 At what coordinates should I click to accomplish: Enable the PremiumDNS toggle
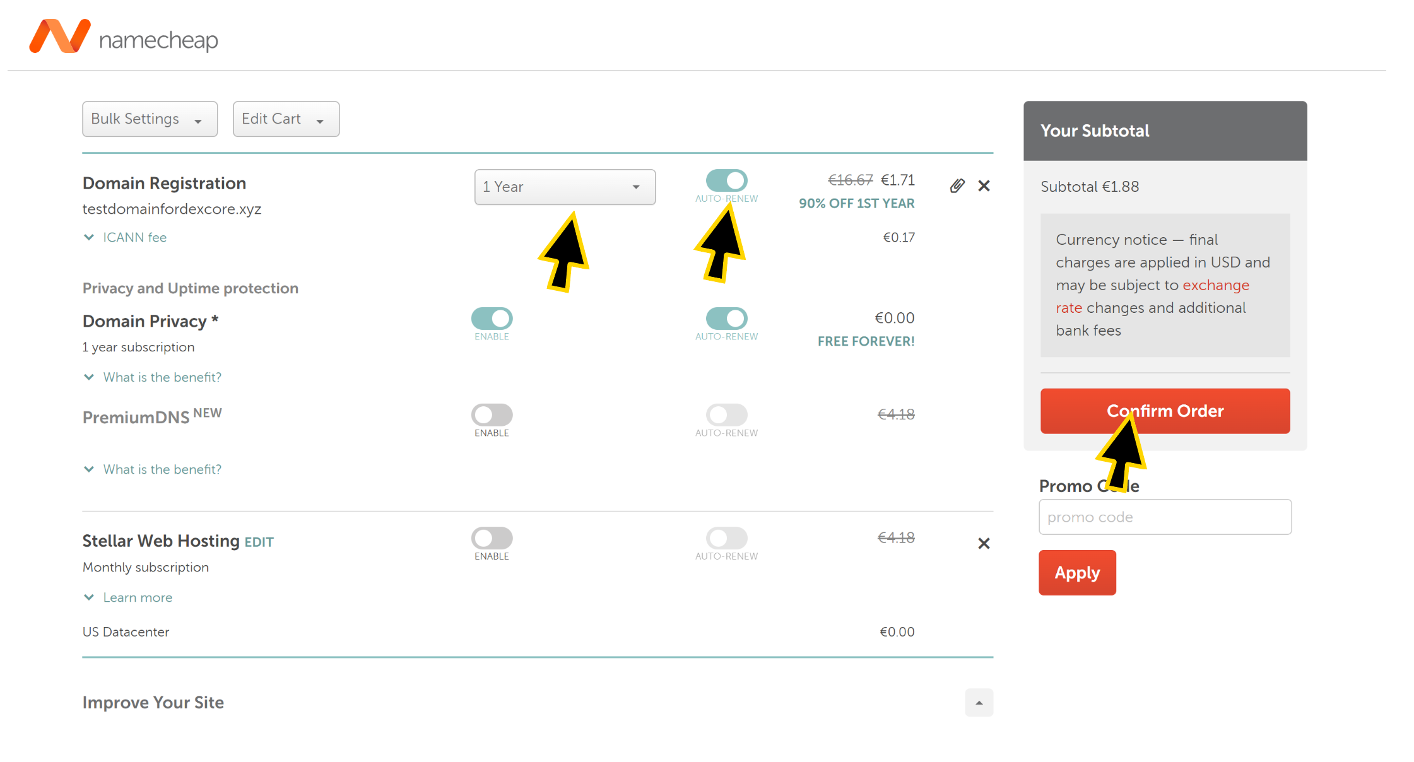(x=492, y=415)
